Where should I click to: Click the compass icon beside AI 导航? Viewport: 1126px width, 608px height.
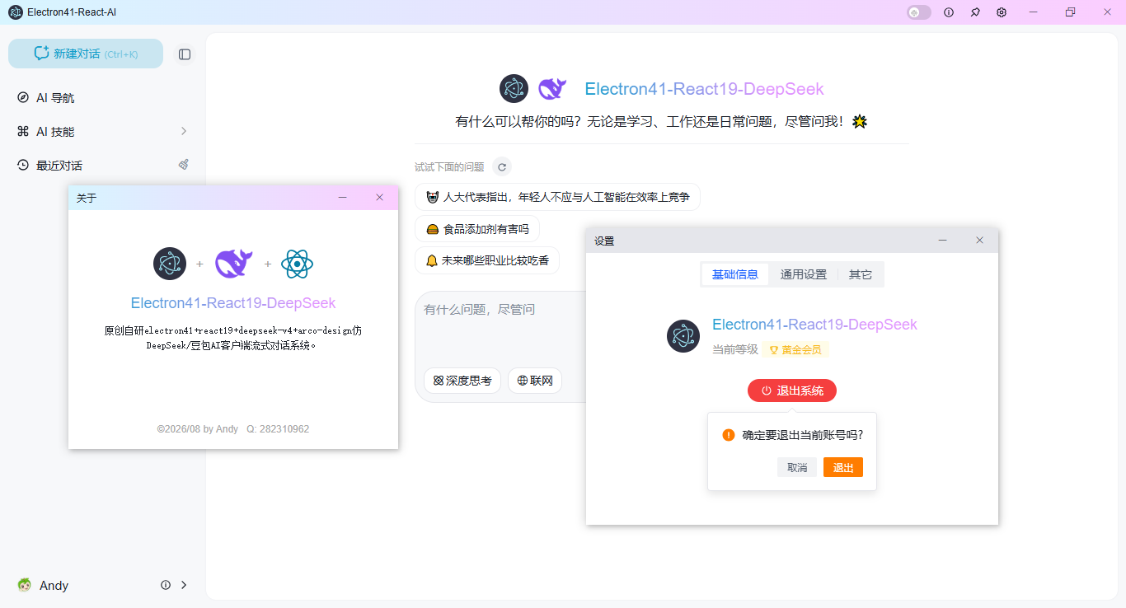tap(23, 98)
